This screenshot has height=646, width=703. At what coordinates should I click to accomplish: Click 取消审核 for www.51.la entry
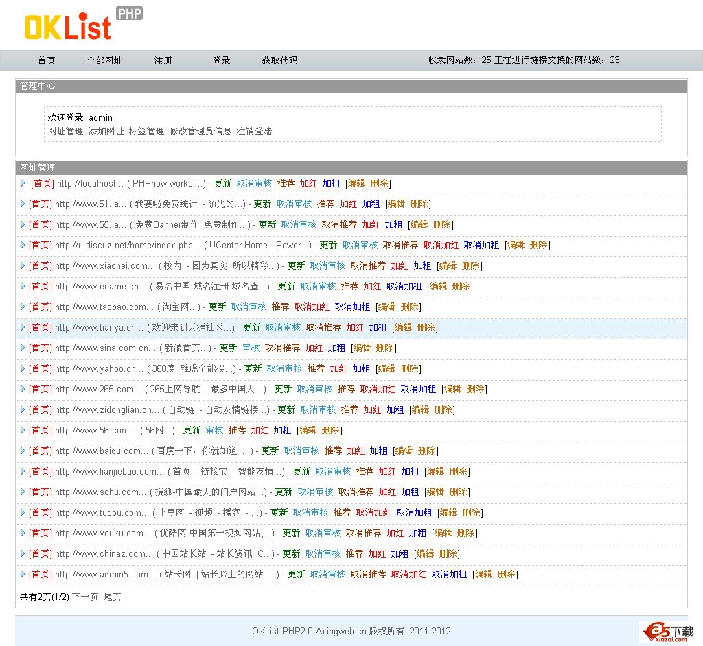point(294,204)
